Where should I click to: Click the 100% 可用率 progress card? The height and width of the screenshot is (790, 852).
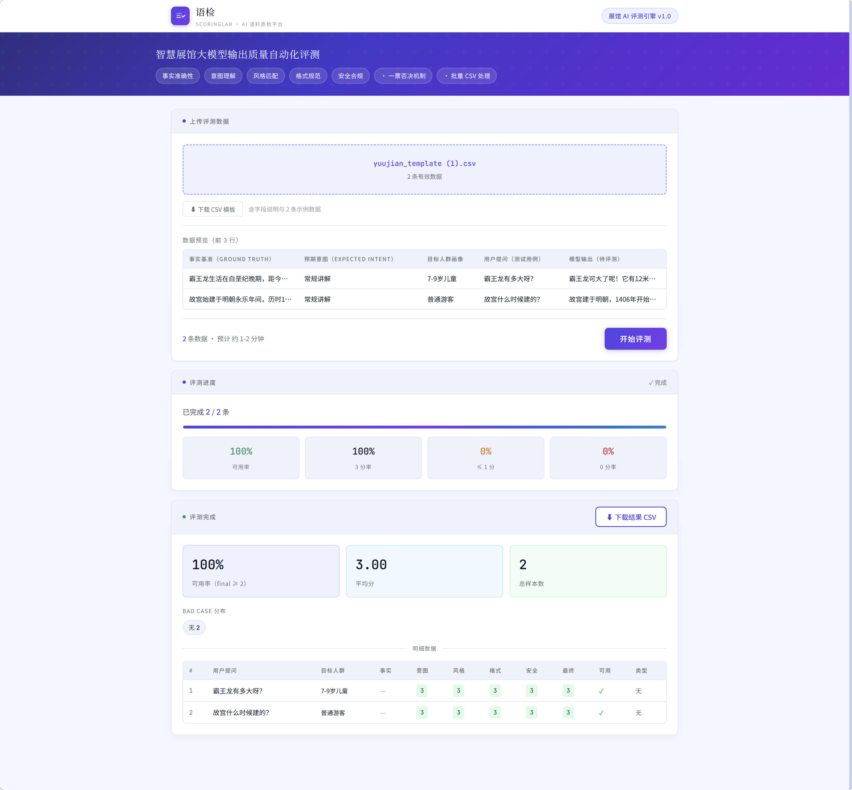pyautogui.click(x=241, y=458)
